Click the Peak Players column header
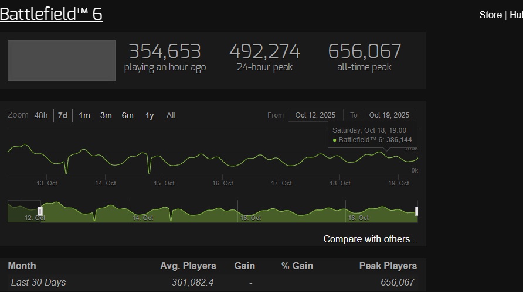The image size is (523, 292). pyautogui.click(x=388, y=266)
